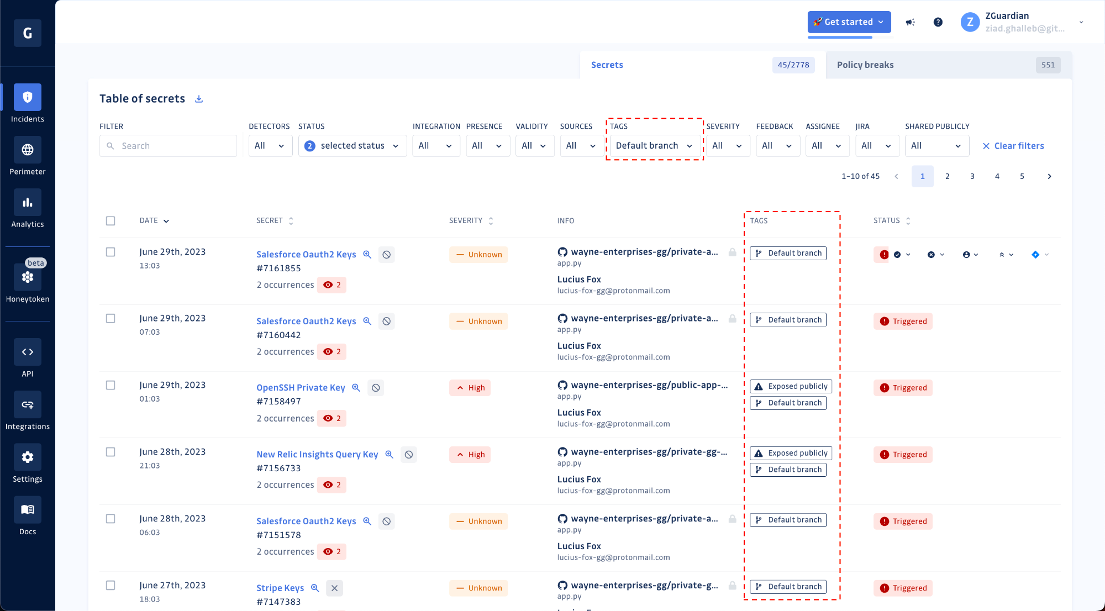Image resolution: width=1105 pixels, height=611 pixels.
Task: Open the Incidents shield icon in sidebar
Action: point(27,98)
